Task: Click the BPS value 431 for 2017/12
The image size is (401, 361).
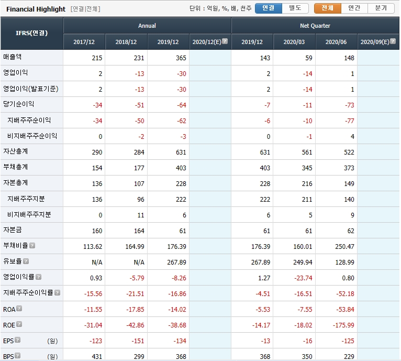Action: pyautogui.click(x=97, y=356)
